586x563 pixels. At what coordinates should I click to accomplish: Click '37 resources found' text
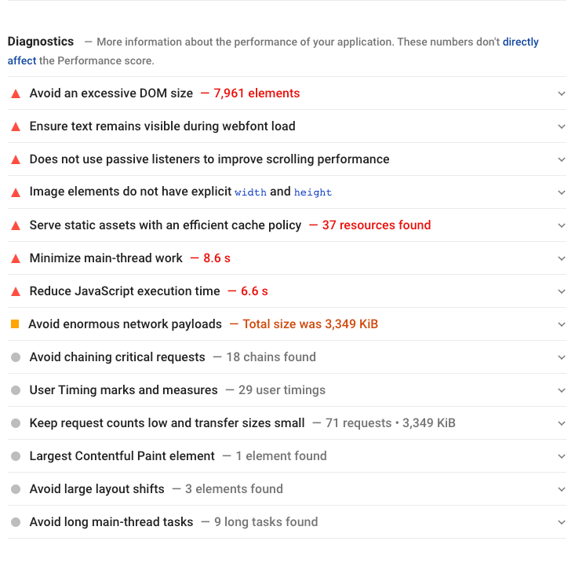tap(376, 225)
